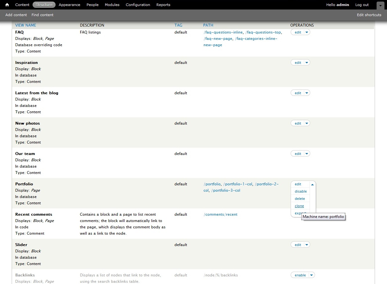Screen dimensions: 387x284
Task: Expand the FAQ row operations dropdown
Action: pos(307,32)
